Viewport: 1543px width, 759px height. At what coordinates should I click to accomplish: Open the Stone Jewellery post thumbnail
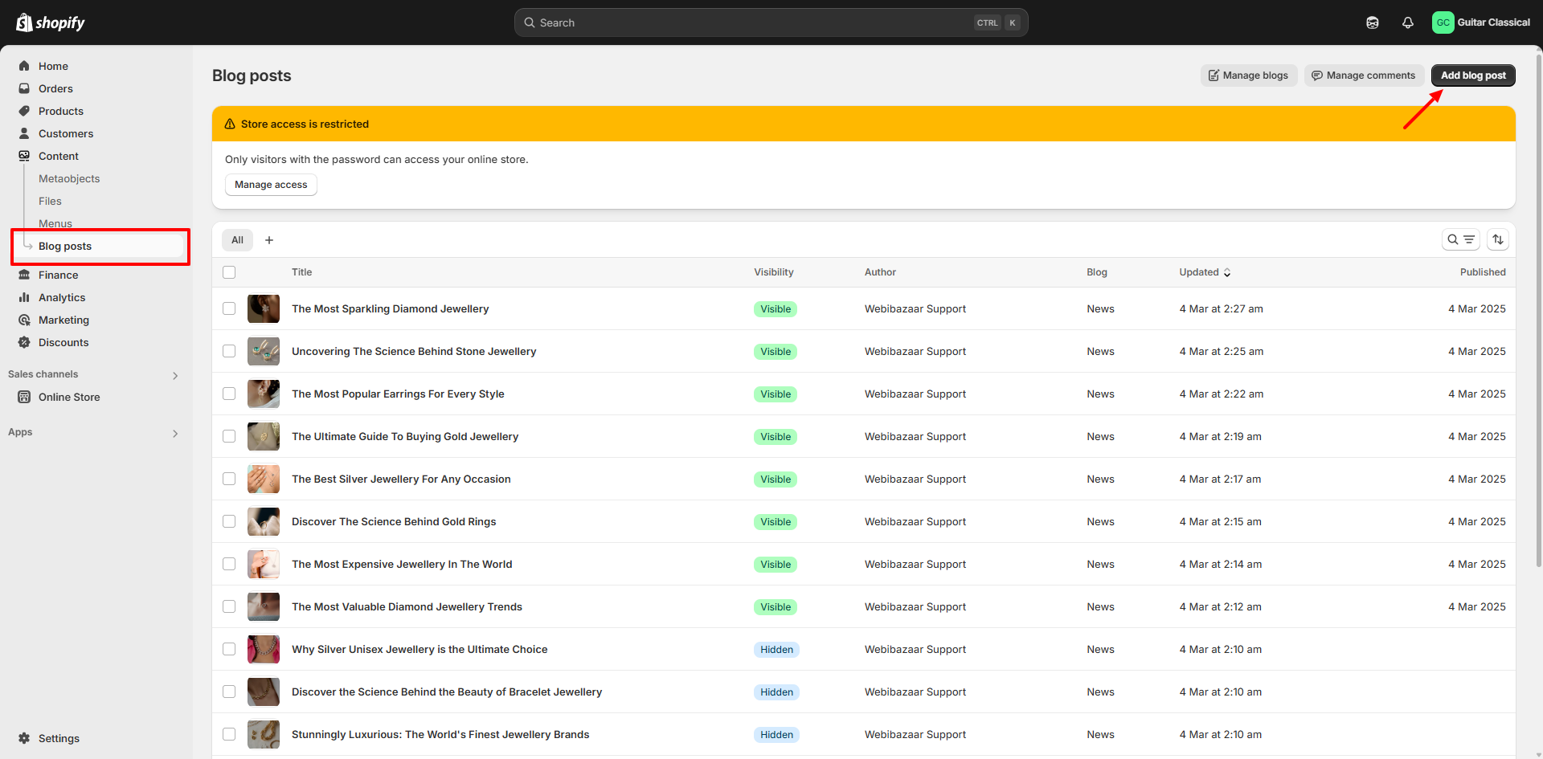264,351
